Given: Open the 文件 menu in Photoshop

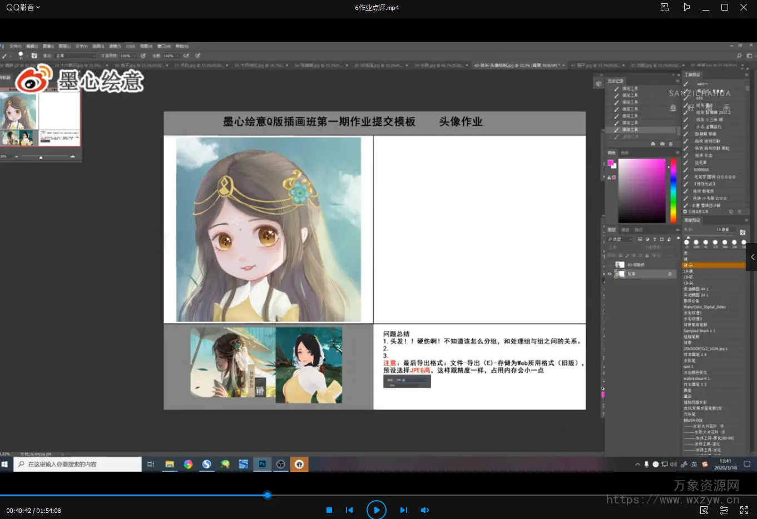Looking at the screenshot, I should [16, 46].
